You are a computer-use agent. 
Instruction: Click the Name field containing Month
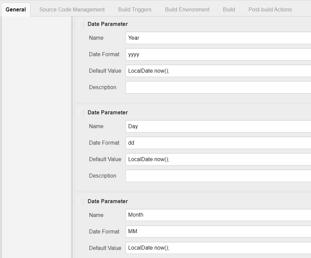click(218, 215)
